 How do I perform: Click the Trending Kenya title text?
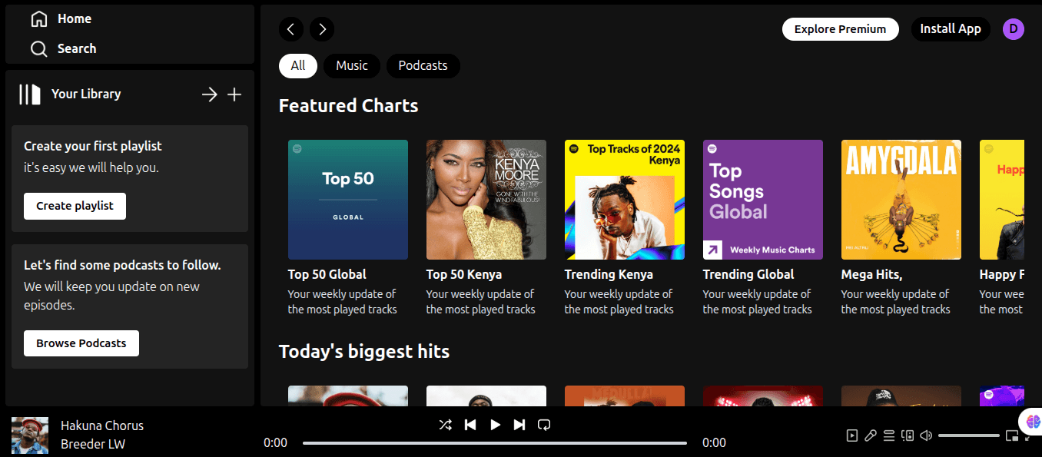[609, 274]
